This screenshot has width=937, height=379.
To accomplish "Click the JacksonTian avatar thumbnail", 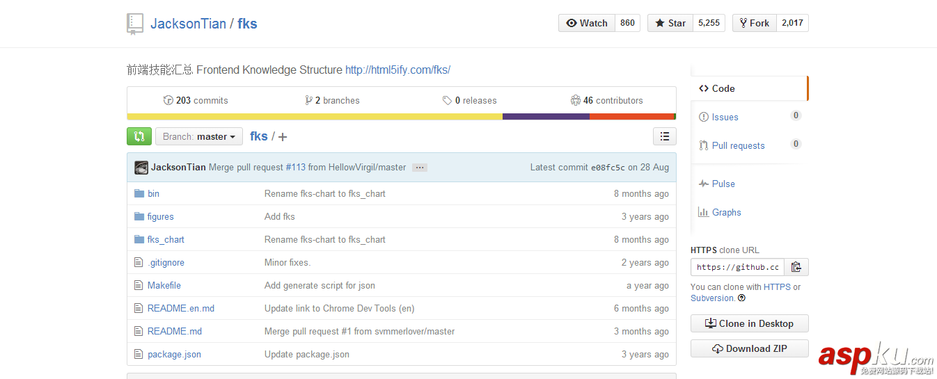I will (141, 168).
